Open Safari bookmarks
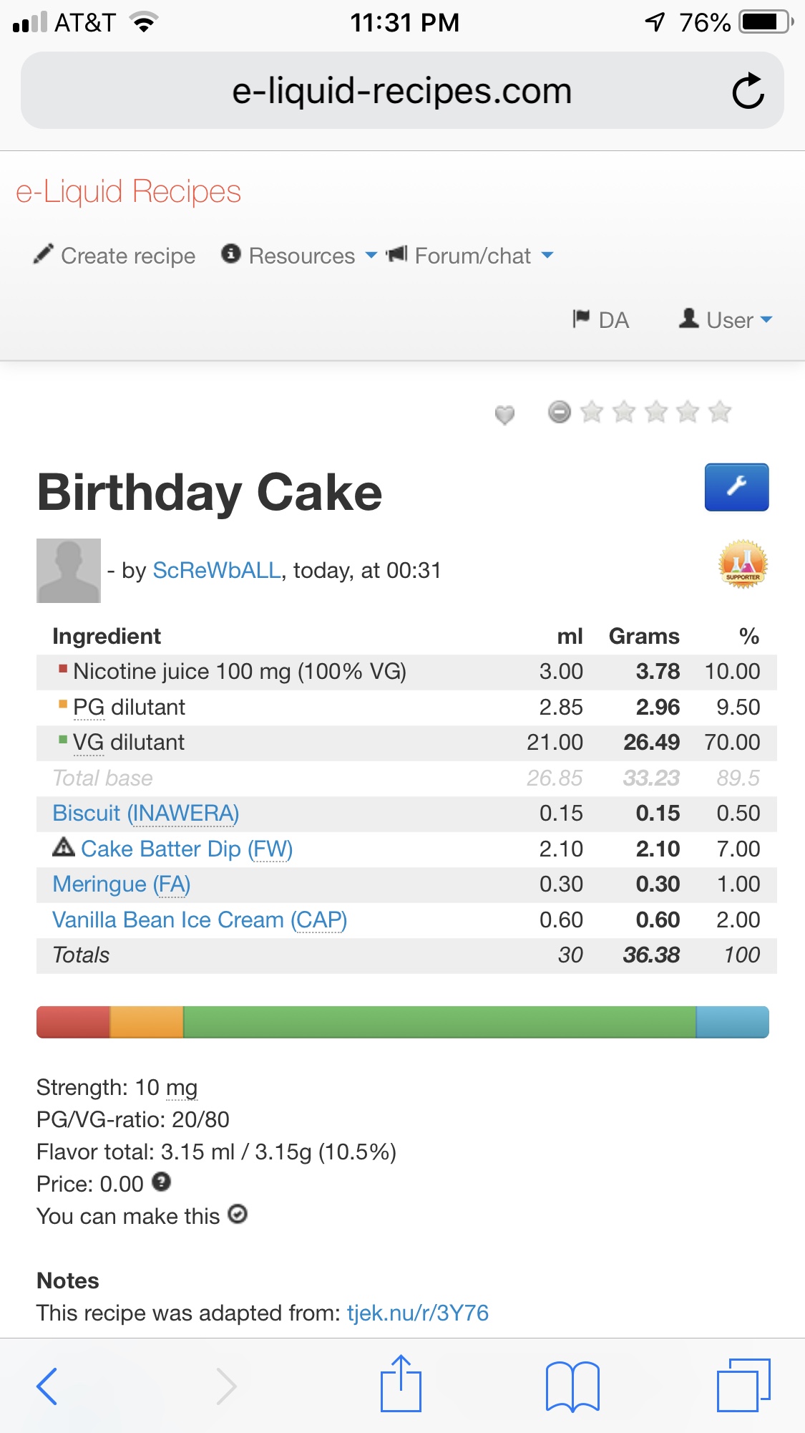This screenshot has height=1433, width=805. coord(572,1386)
